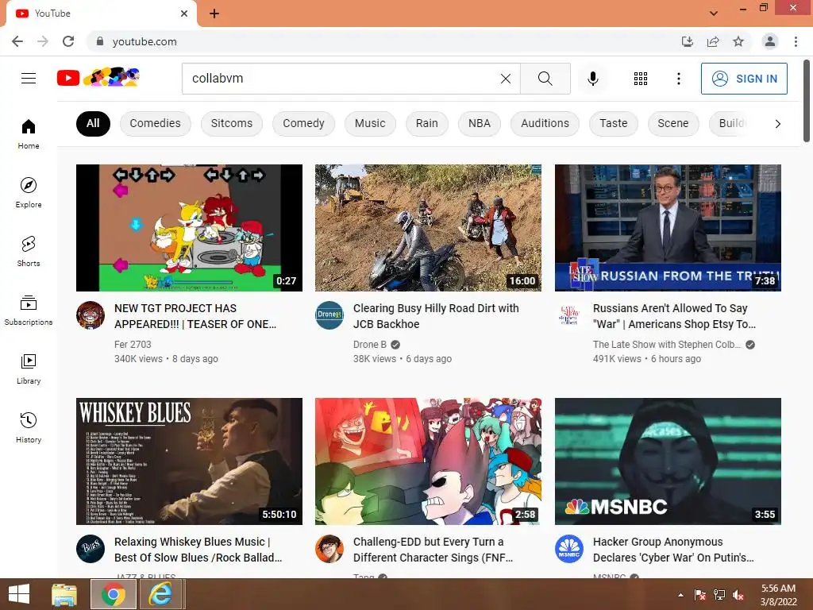Open the MSNBC Anonymous video thumbnail
This screenshot has width=813, height=610.
coord(668,461)
